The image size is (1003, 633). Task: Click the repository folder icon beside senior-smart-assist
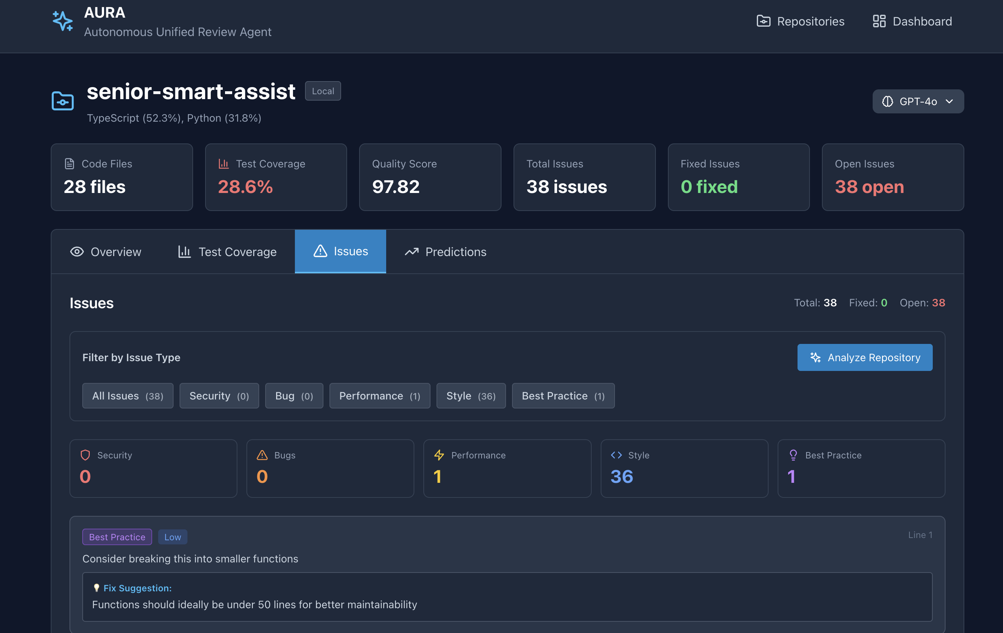click(x=63, y=101)
